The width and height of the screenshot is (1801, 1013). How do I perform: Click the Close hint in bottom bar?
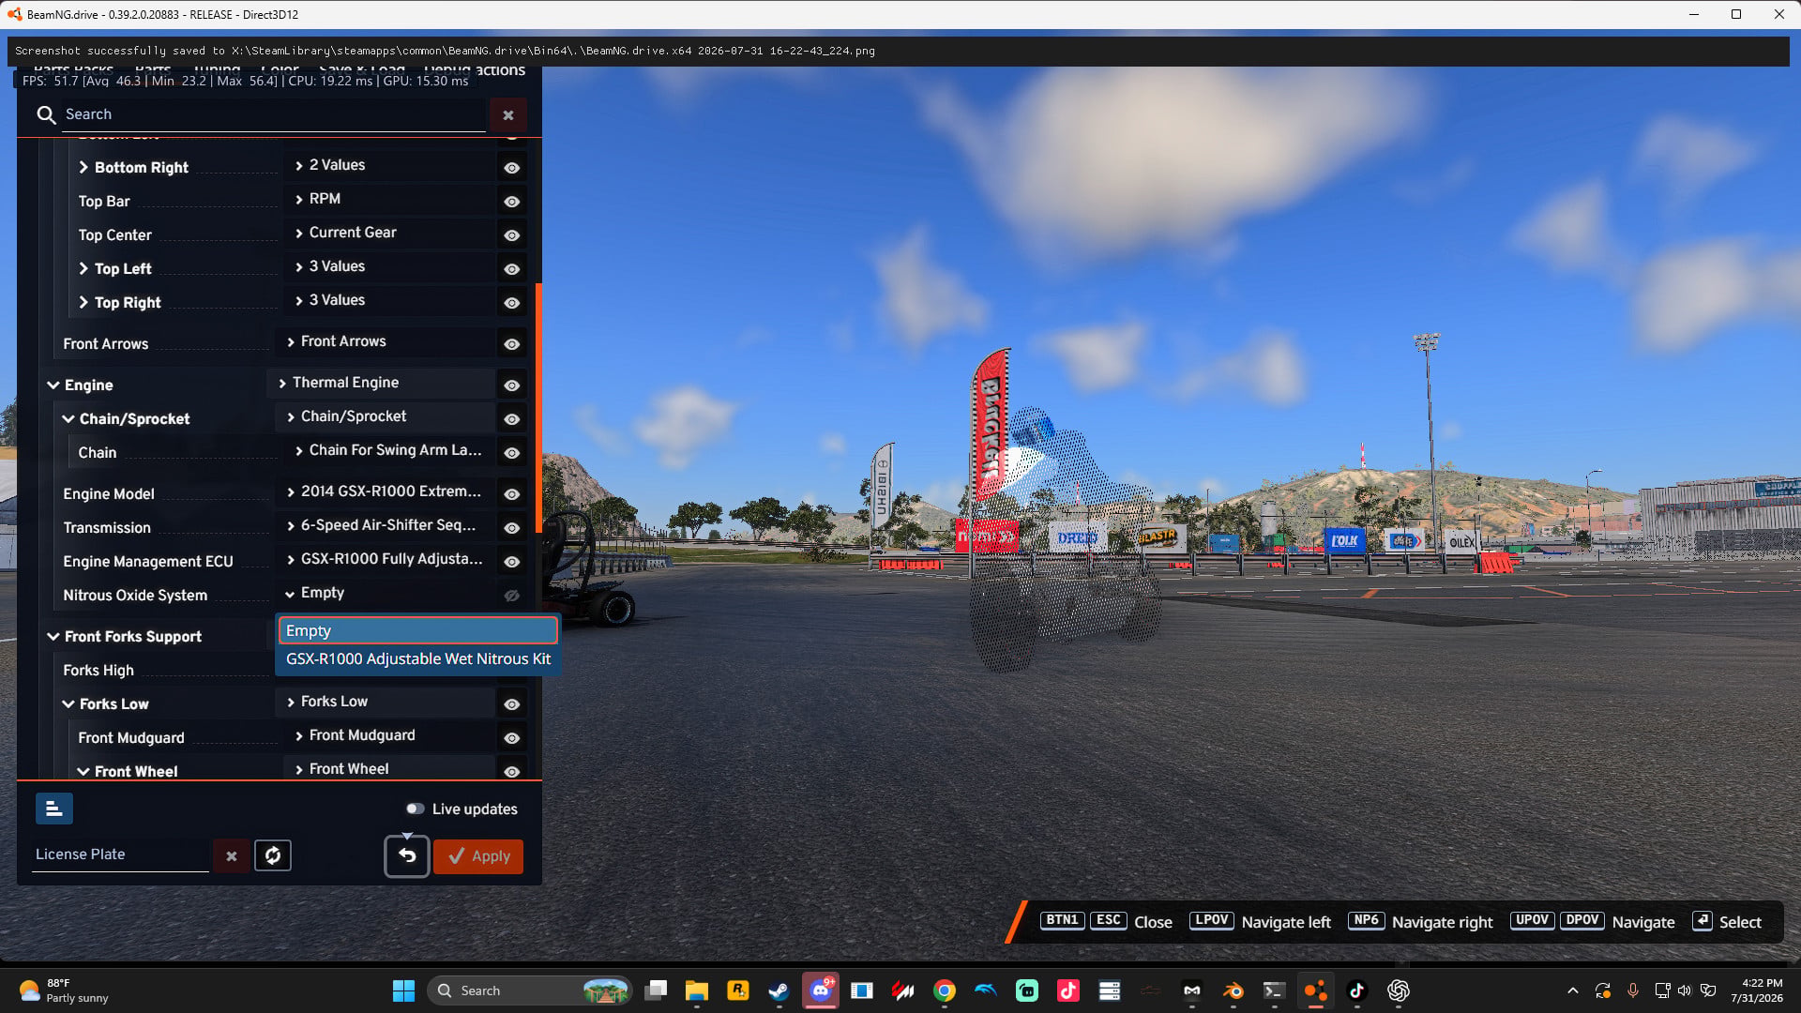(1153, 922)
